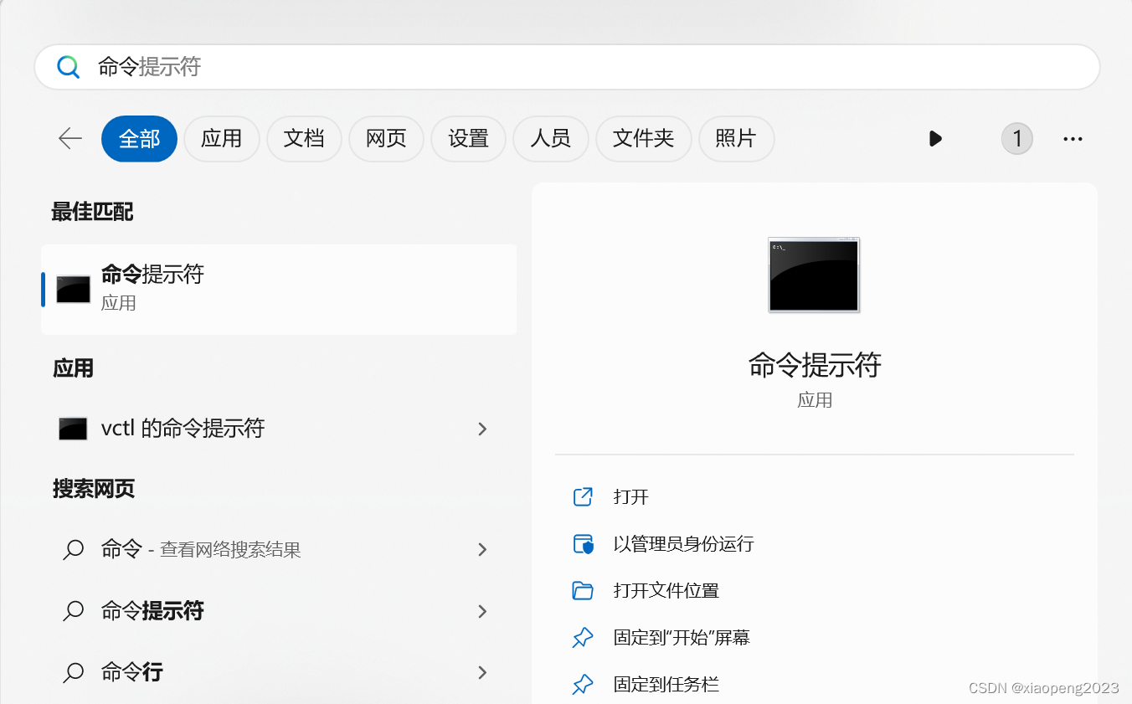
Task: Expand the vctl 的命令提示符 chevron
Action: point(482,429)
